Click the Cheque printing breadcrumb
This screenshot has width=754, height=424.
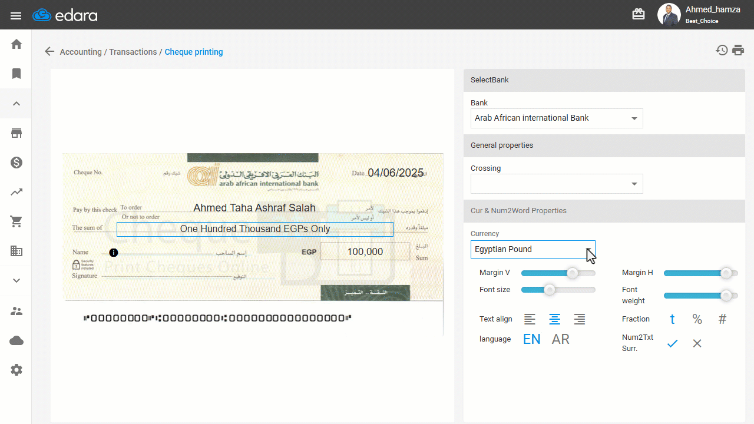[194, 52]
